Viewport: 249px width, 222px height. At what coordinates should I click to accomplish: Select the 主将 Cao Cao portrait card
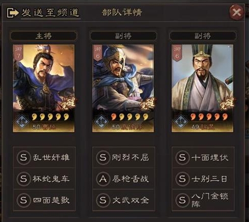44,88
